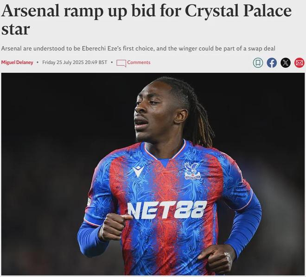Click the word 'Arsenal' in the headline
This screenshot has height=277, width=306.
click(30, 11)
